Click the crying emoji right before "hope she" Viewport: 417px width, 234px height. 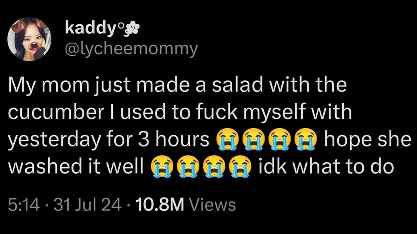click(x=305, y=139)
